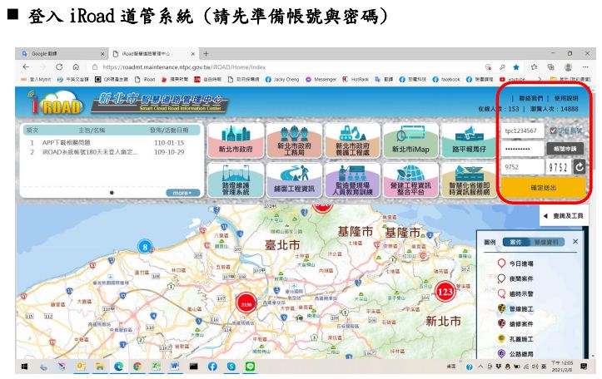
Task: Select the 案件 legend tab
Action: tap(515, 242)
